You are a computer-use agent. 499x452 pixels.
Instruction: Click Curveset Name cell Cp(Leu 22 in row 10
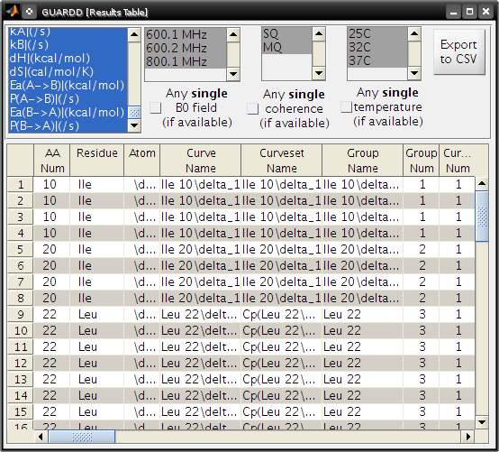(282, 330)
